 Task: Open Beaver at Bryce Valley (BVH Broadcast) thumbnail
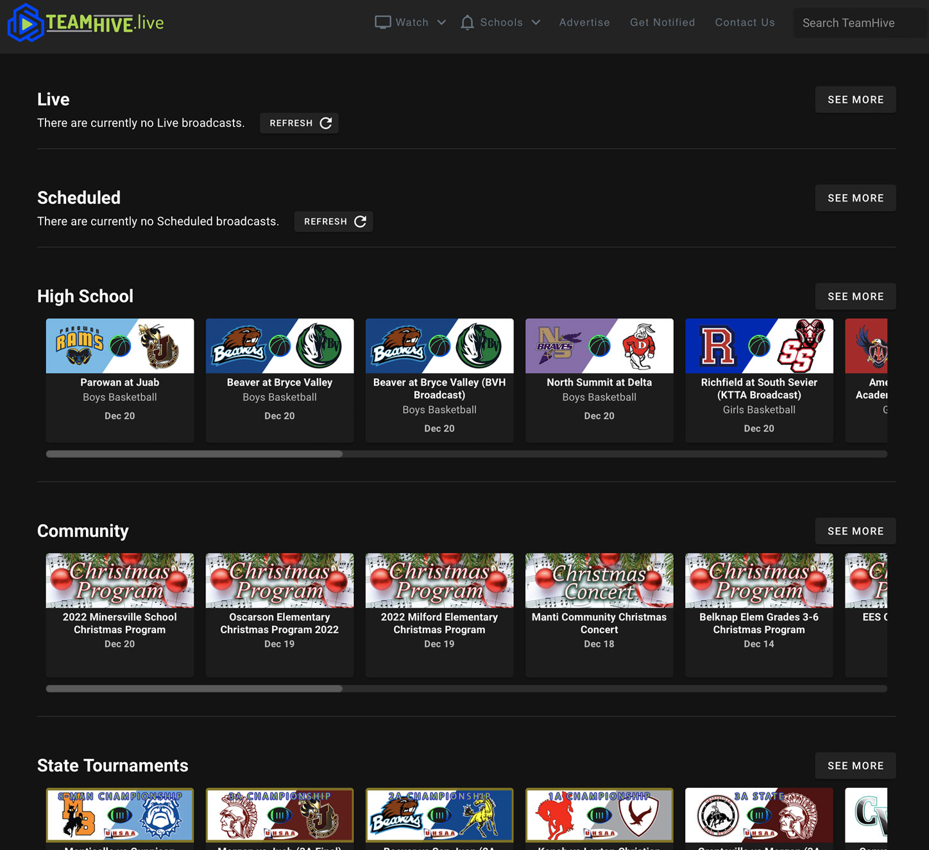pyautogui.click(x=439, y=346)
